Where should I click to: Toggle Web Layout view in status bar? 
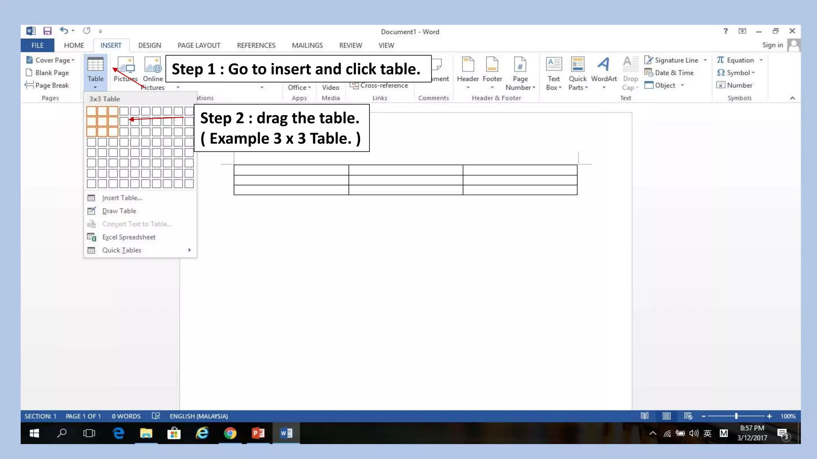(688, 416)
